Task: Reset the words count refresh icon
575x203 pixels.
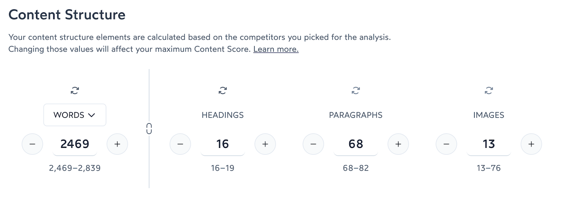Action: click(75, 90)
